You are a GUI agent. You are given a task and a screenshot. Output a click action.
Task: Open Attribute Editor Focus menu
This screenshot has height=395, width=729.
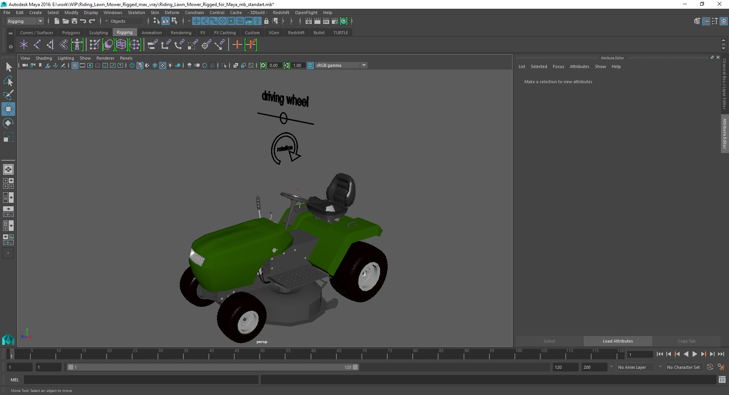click(558, 66)
